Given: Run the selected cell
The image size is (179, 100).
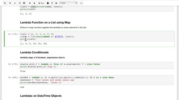Looking at the screenshot, I should click(41, 3).
